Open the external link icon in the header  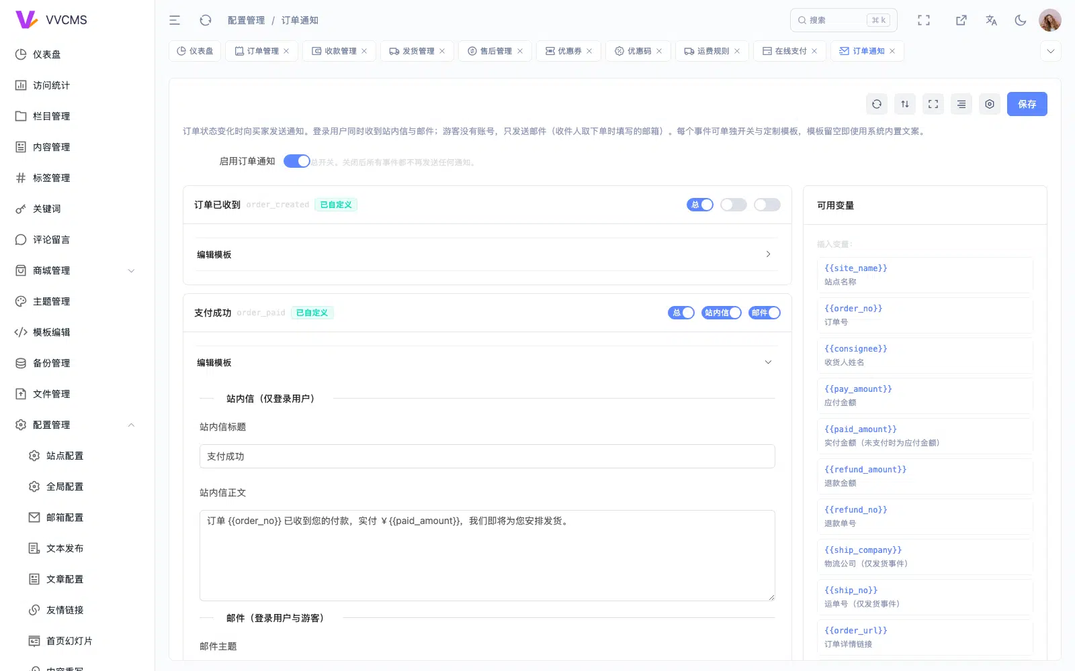click(x=961, y=20)
